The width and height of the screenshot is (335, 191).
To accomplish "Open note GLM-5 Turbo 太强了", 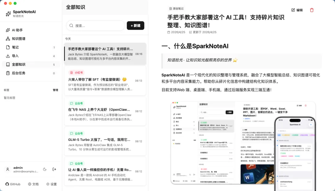I will pos(105,141).
